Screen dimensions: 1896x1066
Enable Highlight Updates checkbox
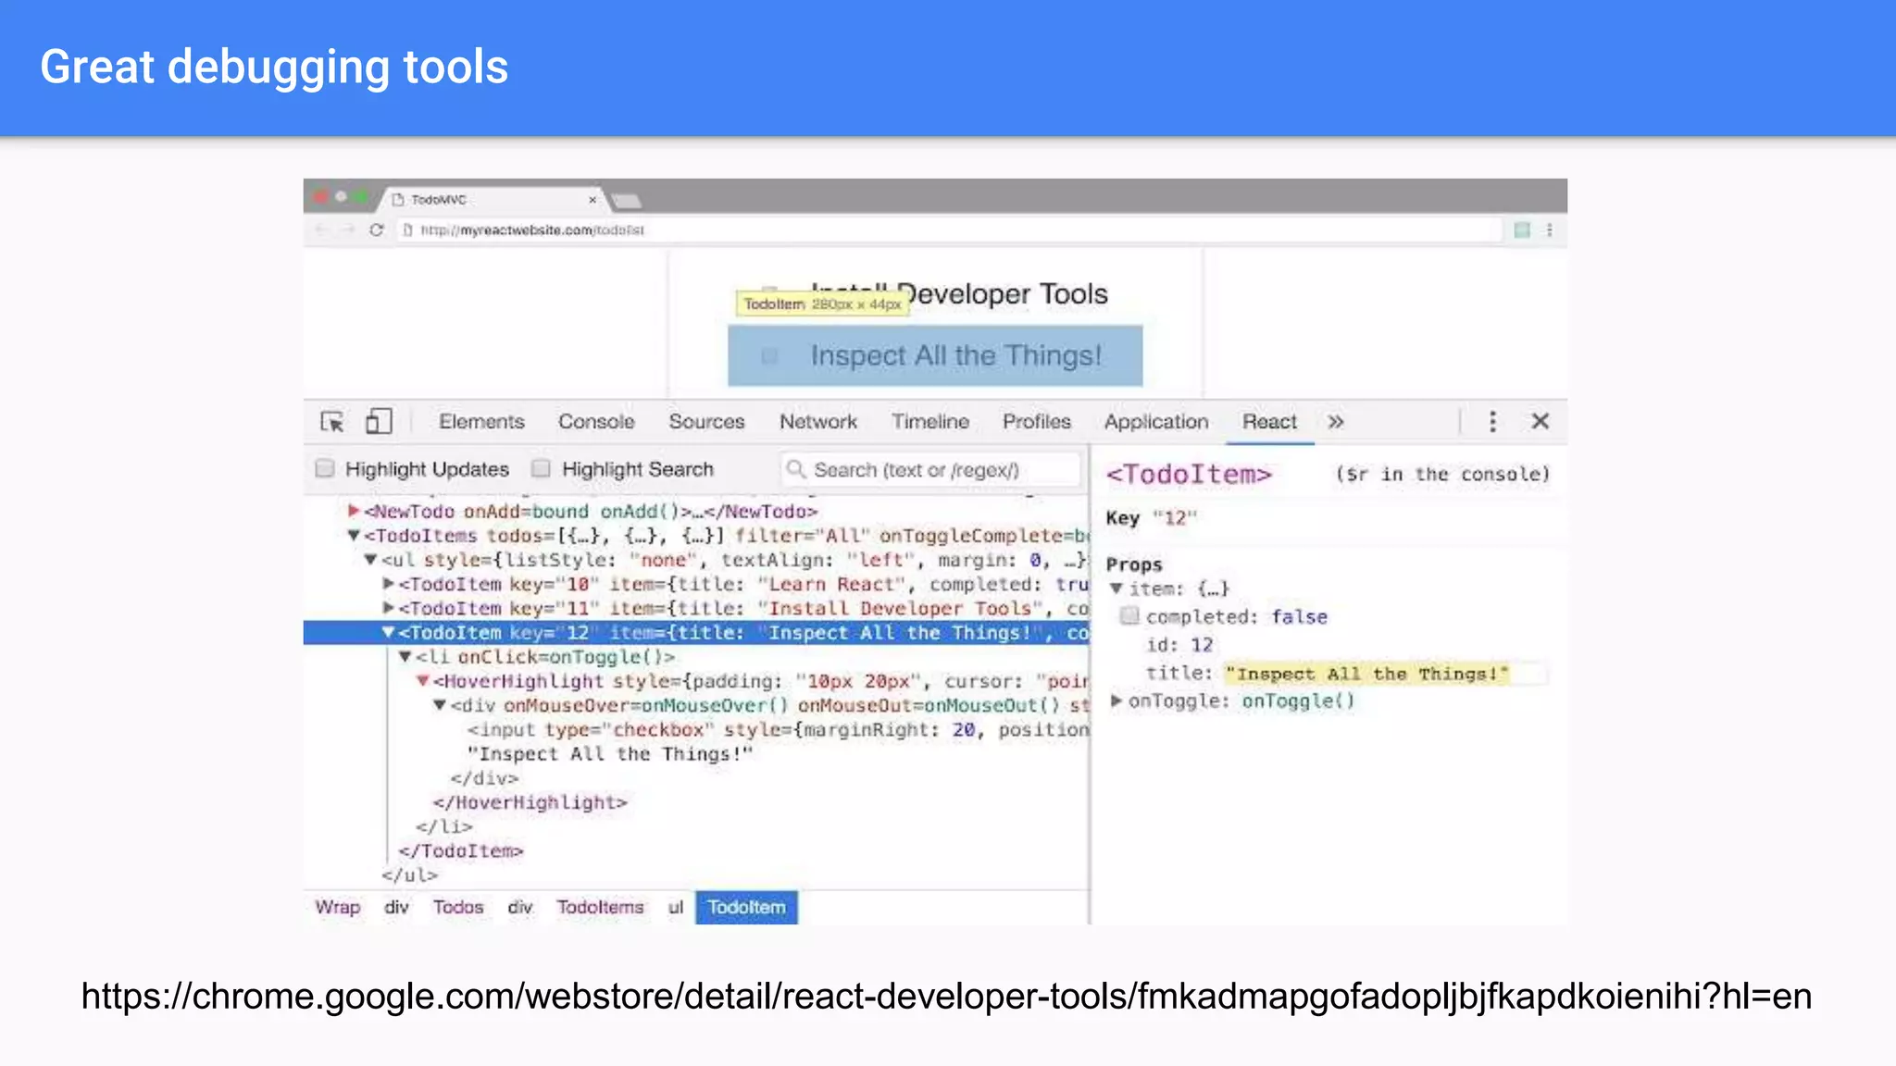click(325, 468)
